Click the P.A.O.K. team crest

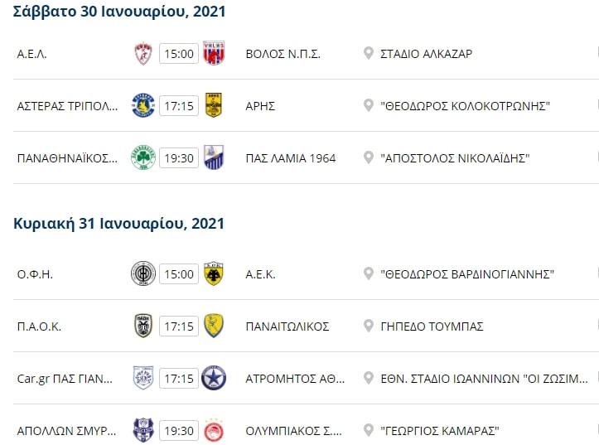(x=143, y=326)
